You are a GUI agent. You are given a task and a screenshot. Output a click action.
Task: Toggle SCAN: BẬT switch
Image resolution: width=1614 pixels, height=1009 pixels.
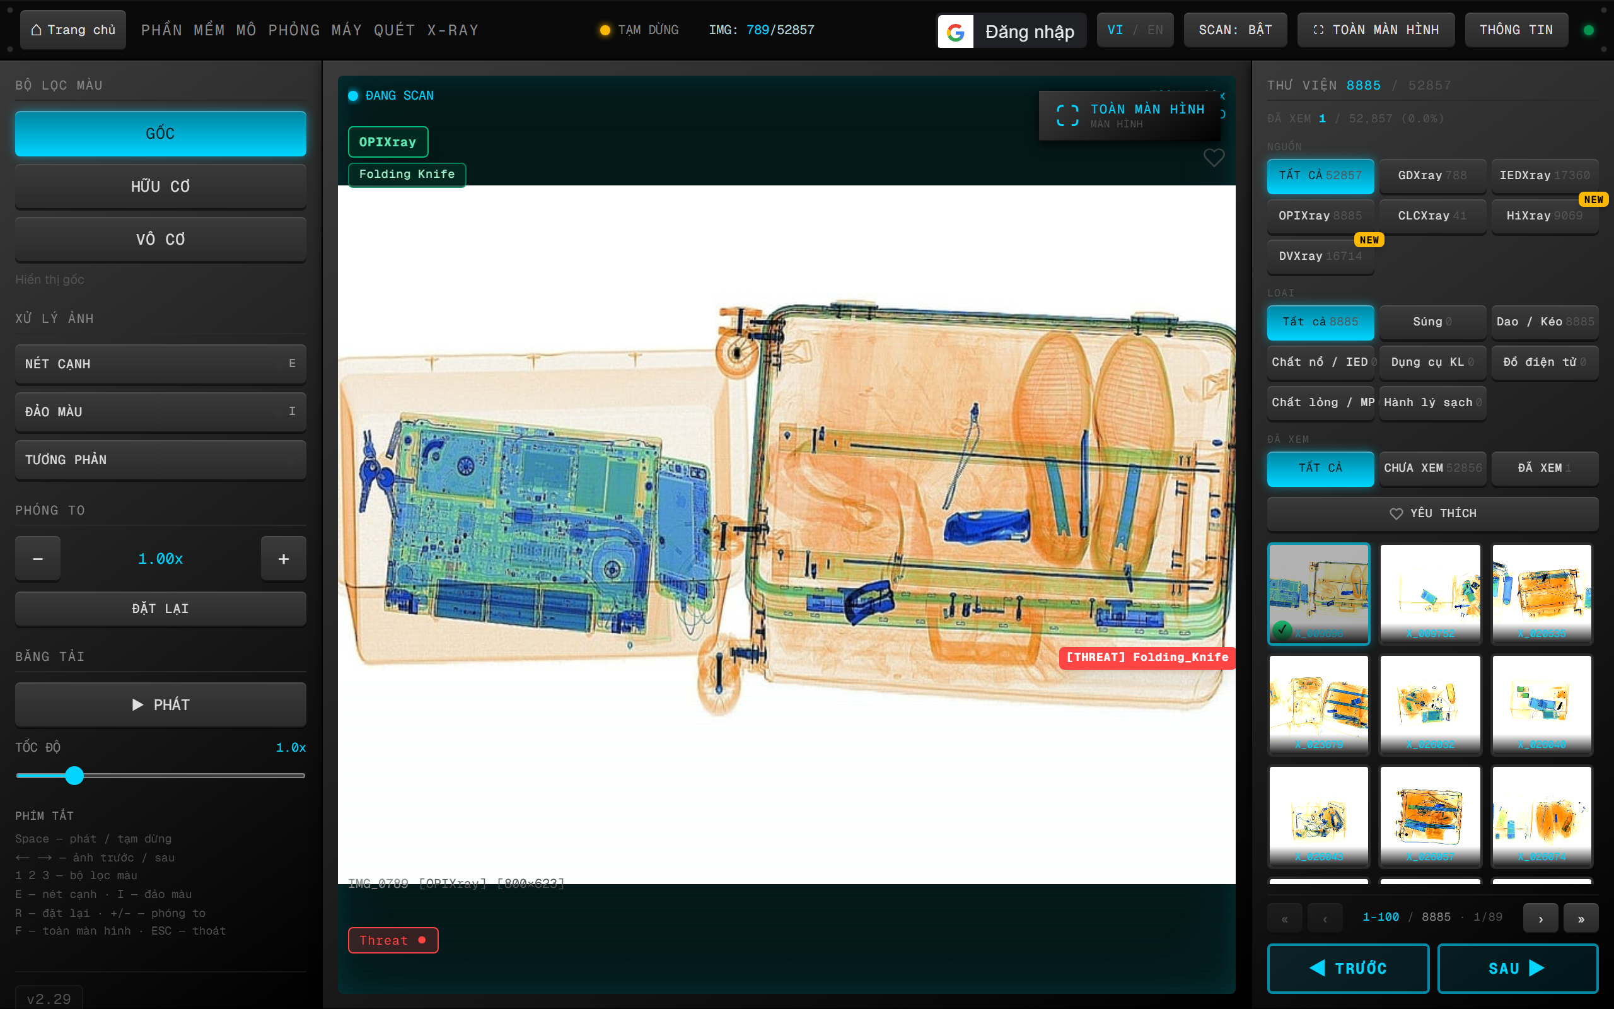(x=1235, y=30)
